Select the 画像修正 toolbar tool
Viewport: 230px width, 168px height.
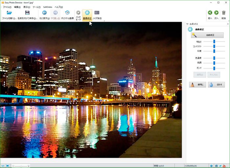click(87, 15)
